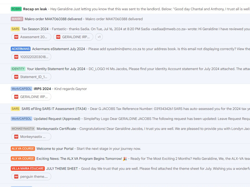Click the PDF icon of Assessment 20... attachment

16,37
